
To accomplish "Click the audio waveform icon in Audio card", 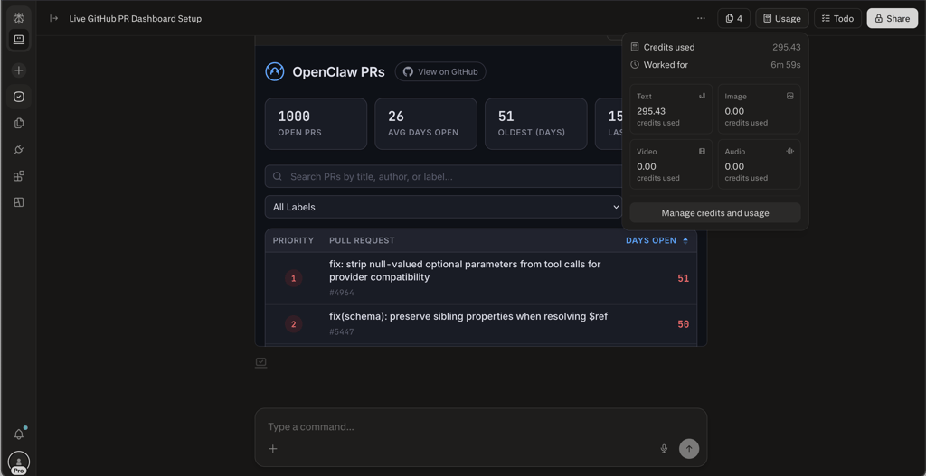I will click(790, 151).
